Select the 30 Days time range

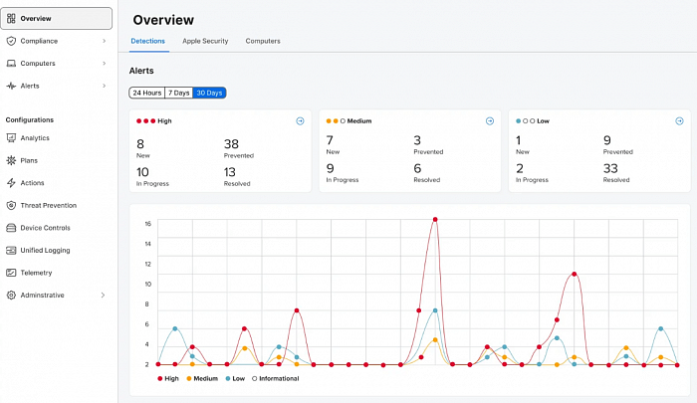coord(209,93)
